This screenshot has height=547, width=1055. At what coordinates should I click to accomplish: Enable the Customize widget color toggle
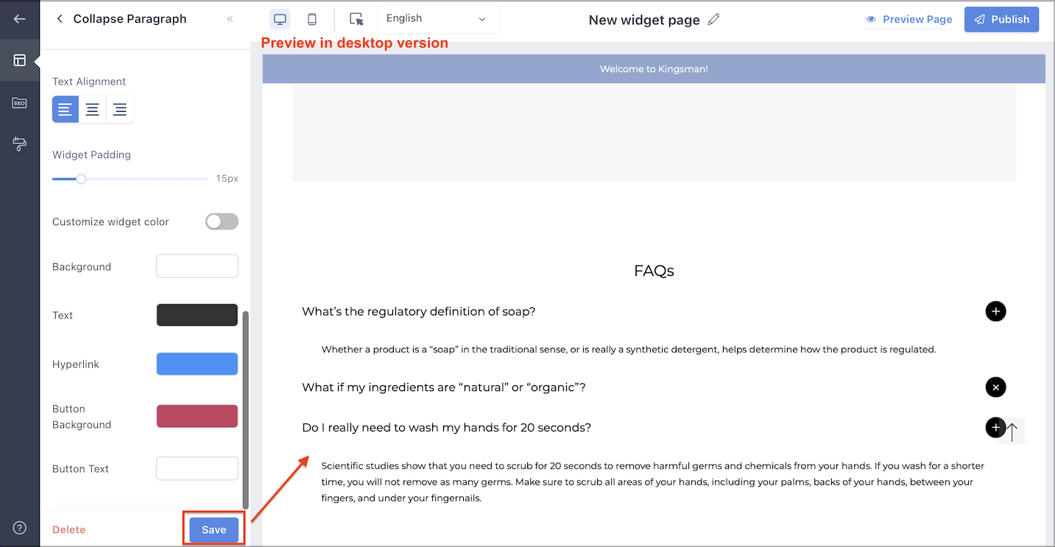(222, 221)
